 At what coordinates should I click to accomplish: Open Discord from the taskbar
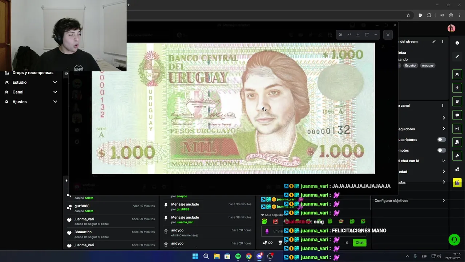click(259, 256)
